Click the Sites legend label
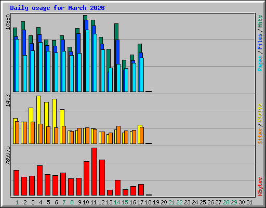266x208 pixels. tap(260, 136)
